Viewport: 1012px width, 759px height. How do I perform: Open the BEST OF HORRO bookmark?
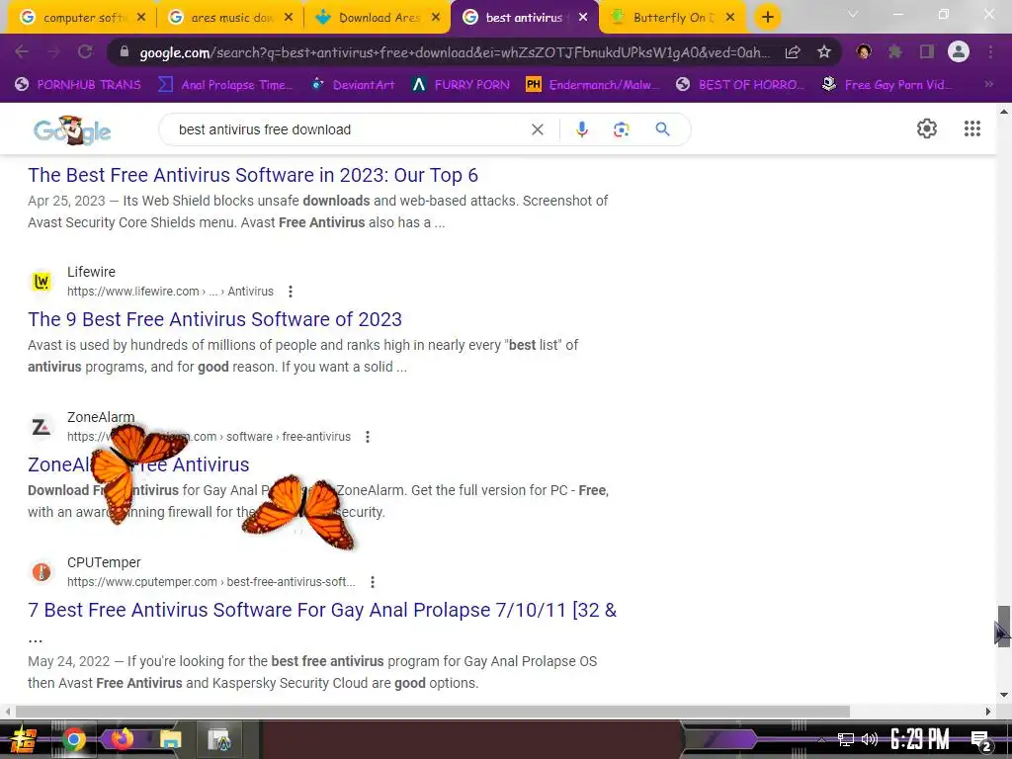pyautogui.click(x=741, y=84)
